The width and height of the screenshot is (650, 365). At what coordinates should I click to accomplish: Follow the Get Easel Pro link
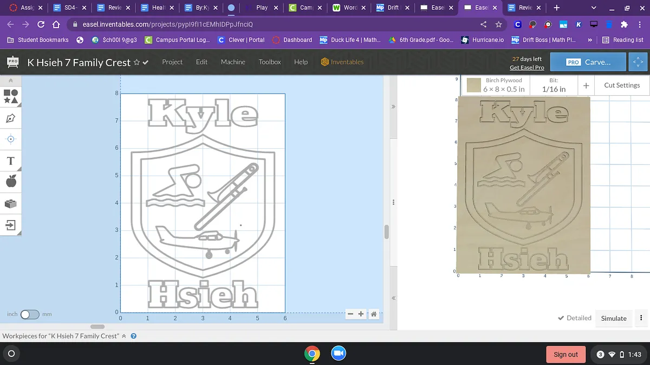(x=526, y=68)
